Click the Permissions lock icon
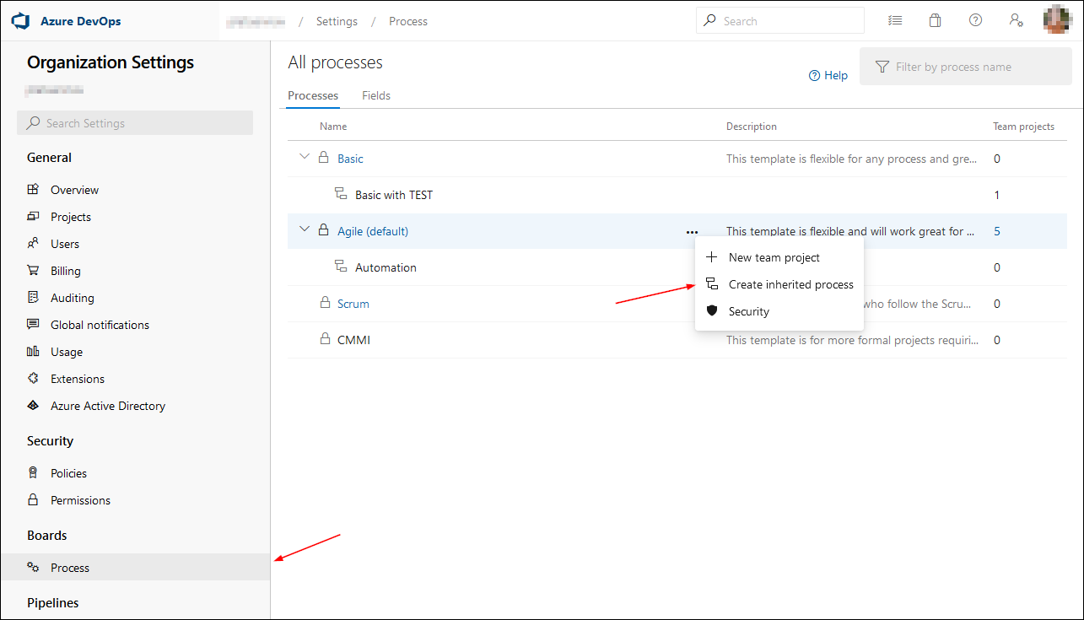Viewport: 1084px width, 620px height. pos(33,500)
